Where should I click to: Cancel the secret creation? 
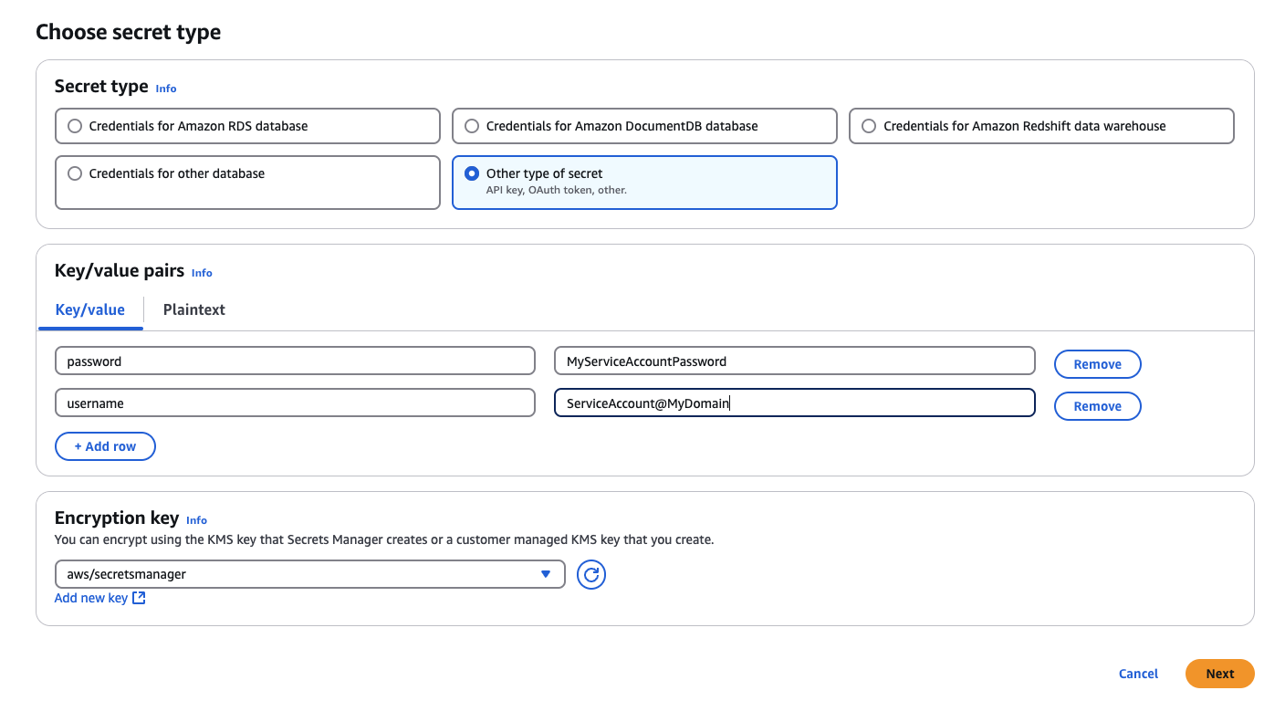[x=1138, y=674]
